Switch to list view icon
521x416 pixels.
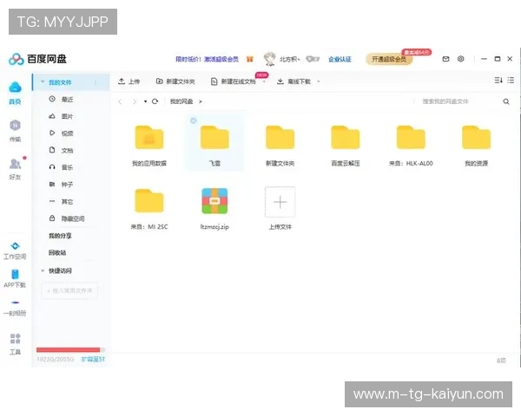pos(511,81)
